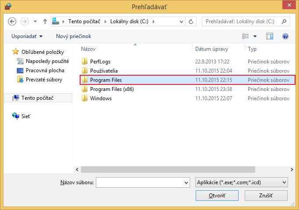
Task: Close the Prehľadávať dialog
Action: [x=289, y=5]
